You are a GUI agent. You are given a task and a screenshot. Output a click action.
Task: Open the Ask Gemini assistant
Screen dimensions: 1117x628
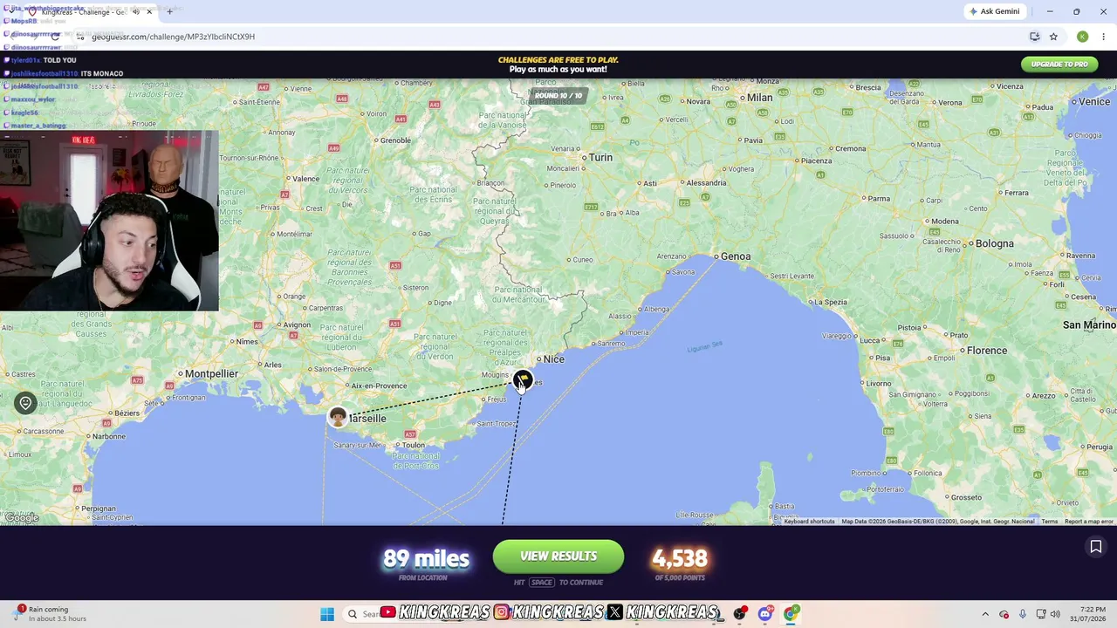[994, 11]
